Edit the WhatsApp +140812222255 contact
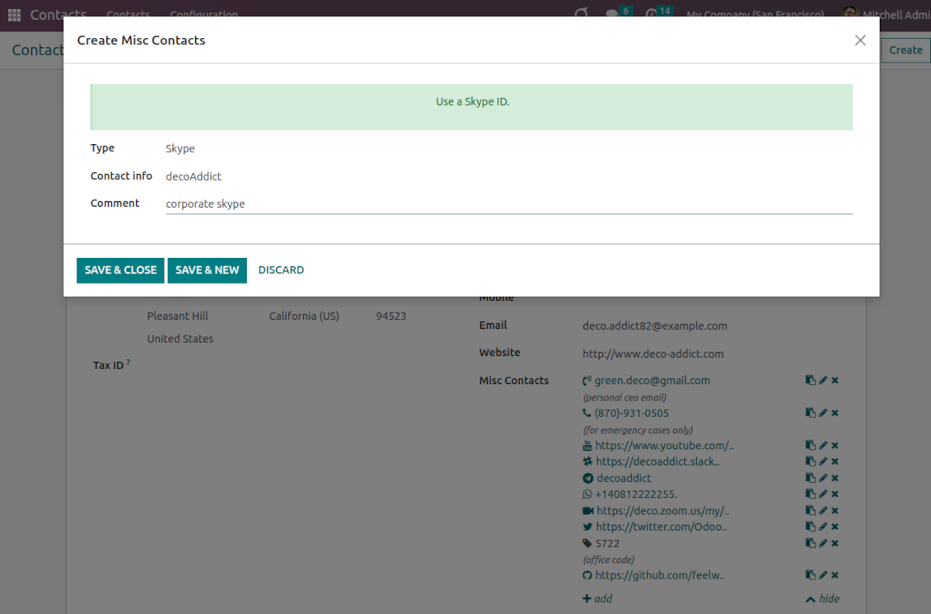 822,494
